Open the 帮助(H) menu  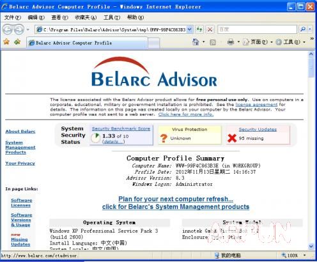coord(135,17)
